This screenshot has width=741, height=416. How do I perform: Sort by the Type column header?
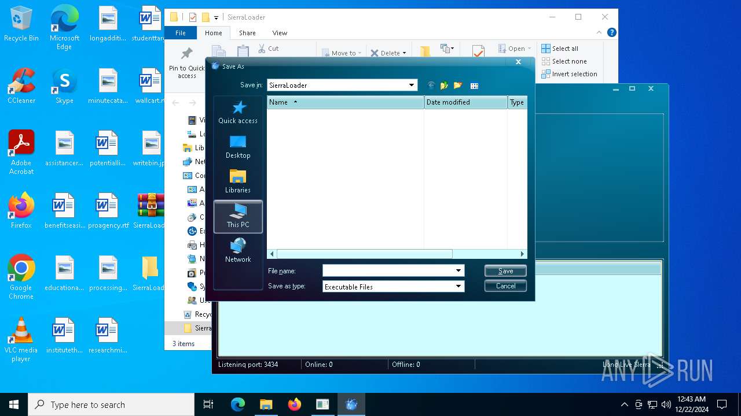(518, 102)
